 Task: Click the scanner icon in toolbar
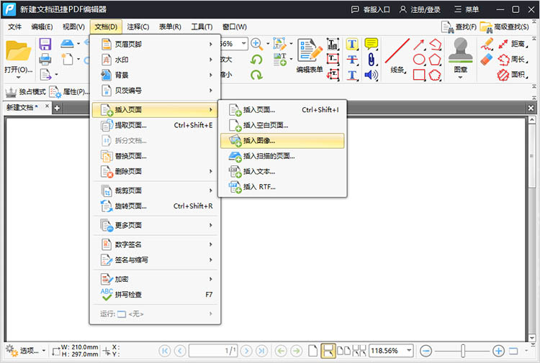pyautogui.click(x=67, y=44)
